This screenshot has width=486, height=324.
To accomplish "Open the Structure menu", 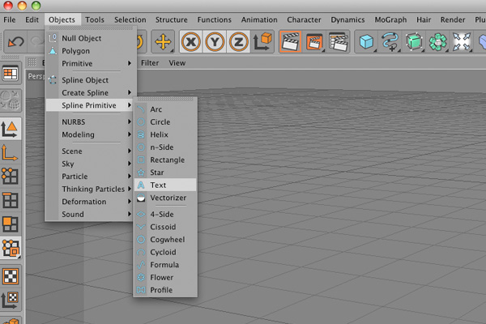I will 172,19.
